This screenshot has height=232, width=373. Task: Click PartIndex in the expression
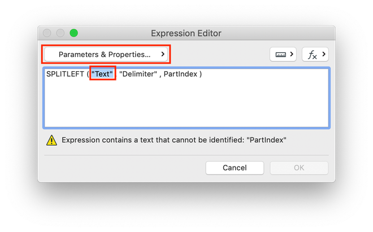[x=180, y=75]
